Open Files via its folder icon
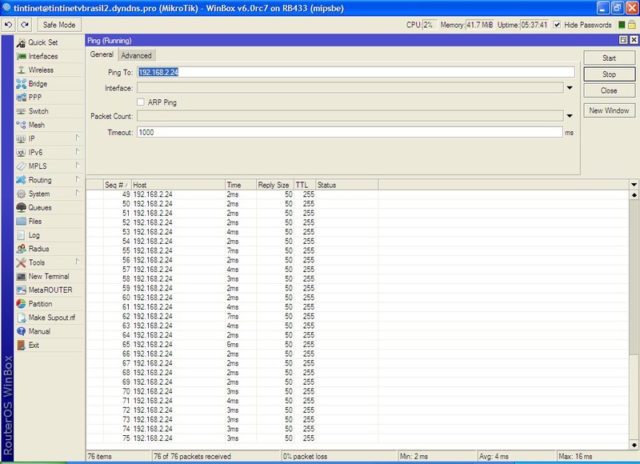 22,221
